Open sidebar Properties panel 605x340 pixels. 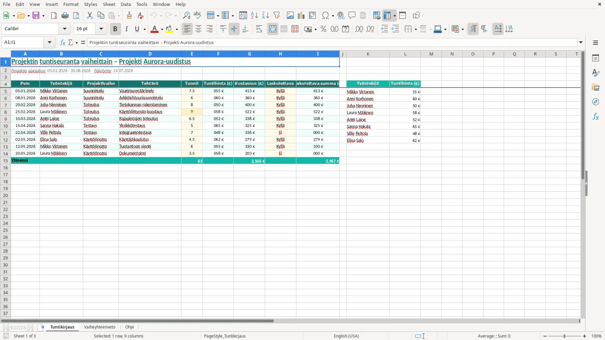coord(595,58)
